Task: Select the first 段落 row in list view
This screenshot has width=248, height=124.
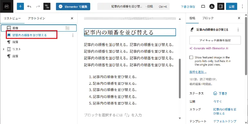Action: 39,42
